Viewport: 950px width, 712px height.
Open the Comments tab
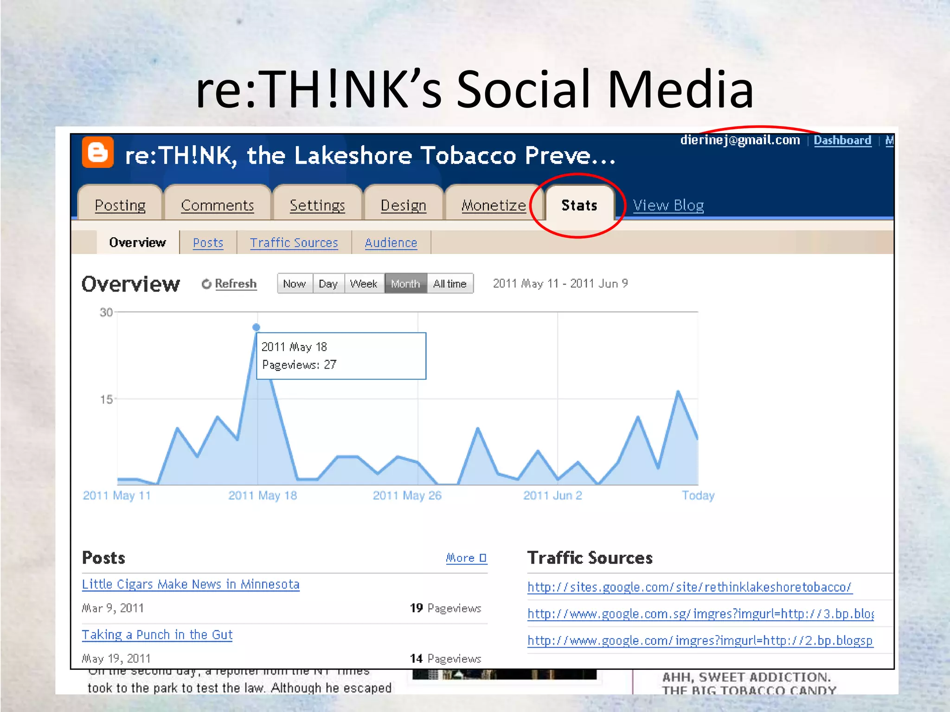[218, 205]
